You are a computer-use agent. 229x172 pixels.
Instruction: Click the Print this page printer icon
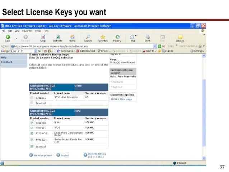pos(112,99)
